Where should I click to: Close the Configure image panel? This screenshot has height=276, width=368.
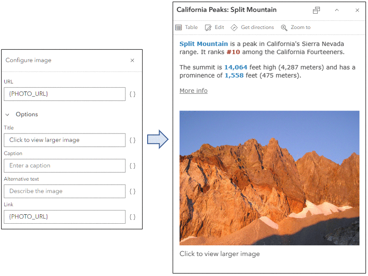pos(132,60)
